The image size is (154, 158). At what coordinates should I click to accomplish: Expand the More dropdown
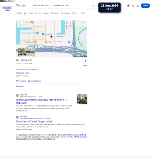click(x=75, y=13)
